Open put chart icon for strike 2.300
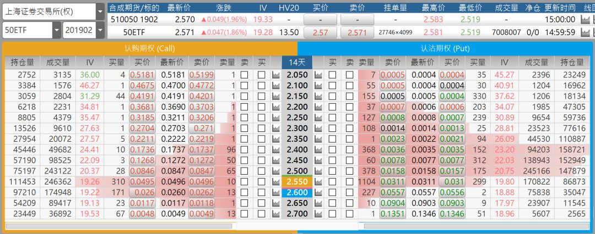The image size is (595, 234). tap(318, 129)
